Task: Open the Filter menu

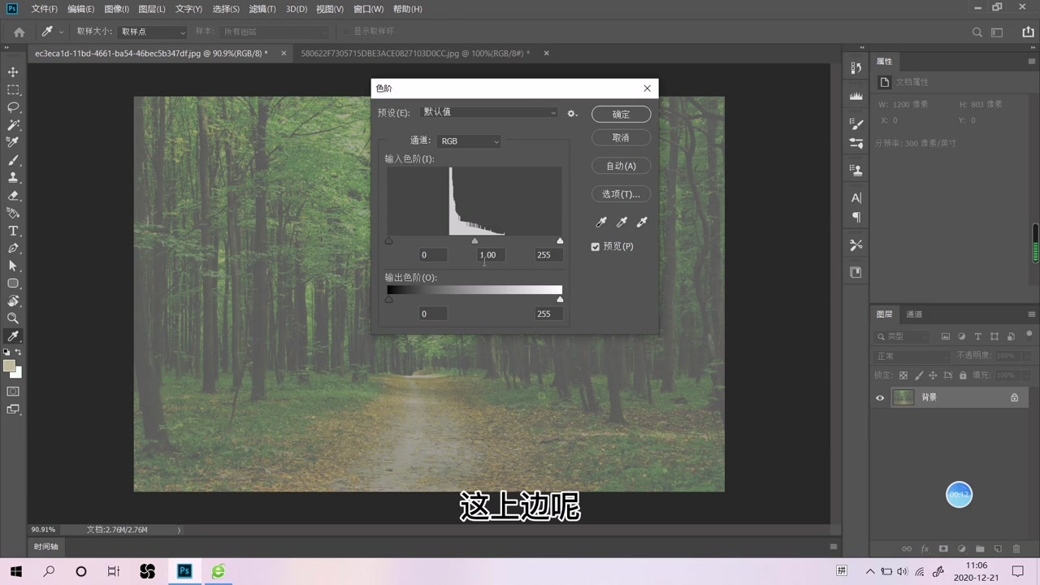Action: tap(262, 9)
